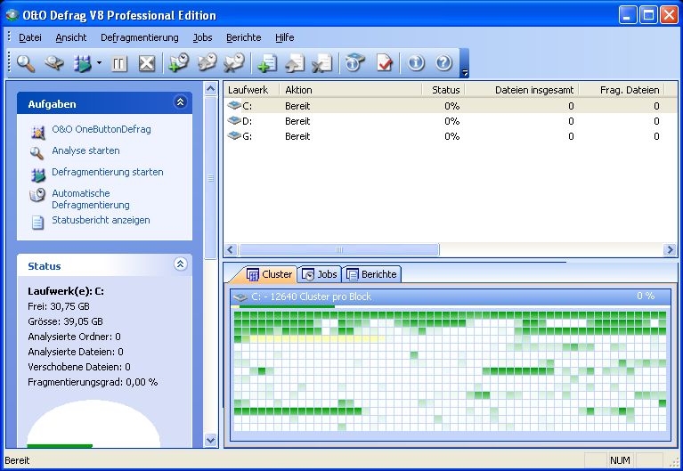Click the sidebar scroll down arrow
Image resolution: width=683 pixels, height=471 pixels.
tap(211, 440)
